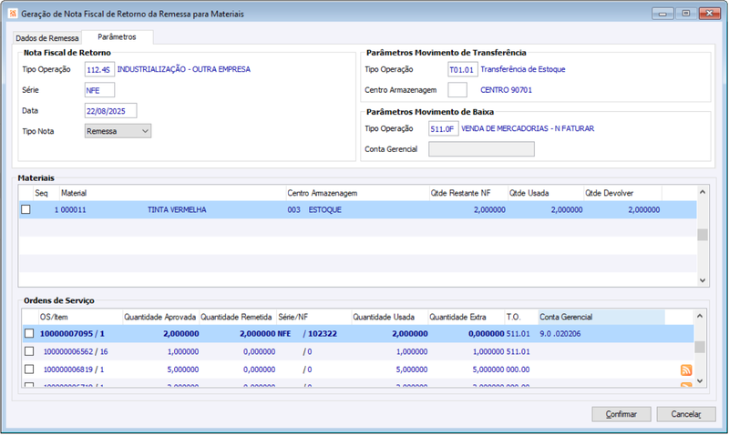Check the TINTA VERMELHA material checkbox

coord(26,209)
